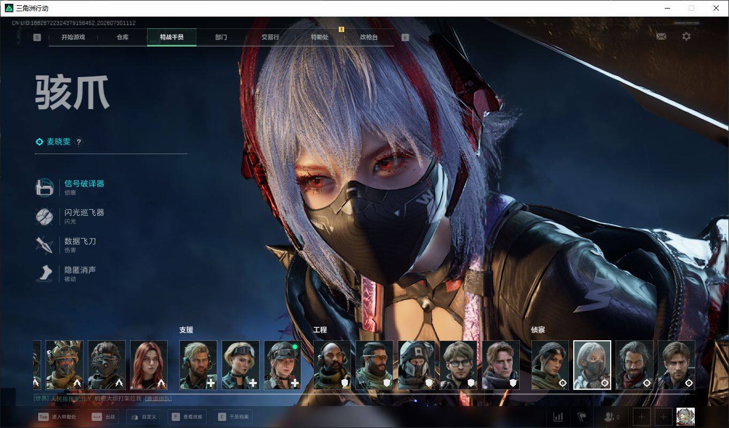
Task: Minimize the 三角洲行动 window
Action: point(667,8)
